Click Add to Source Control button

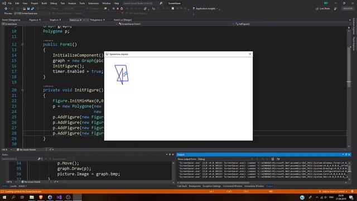point(333,192)
